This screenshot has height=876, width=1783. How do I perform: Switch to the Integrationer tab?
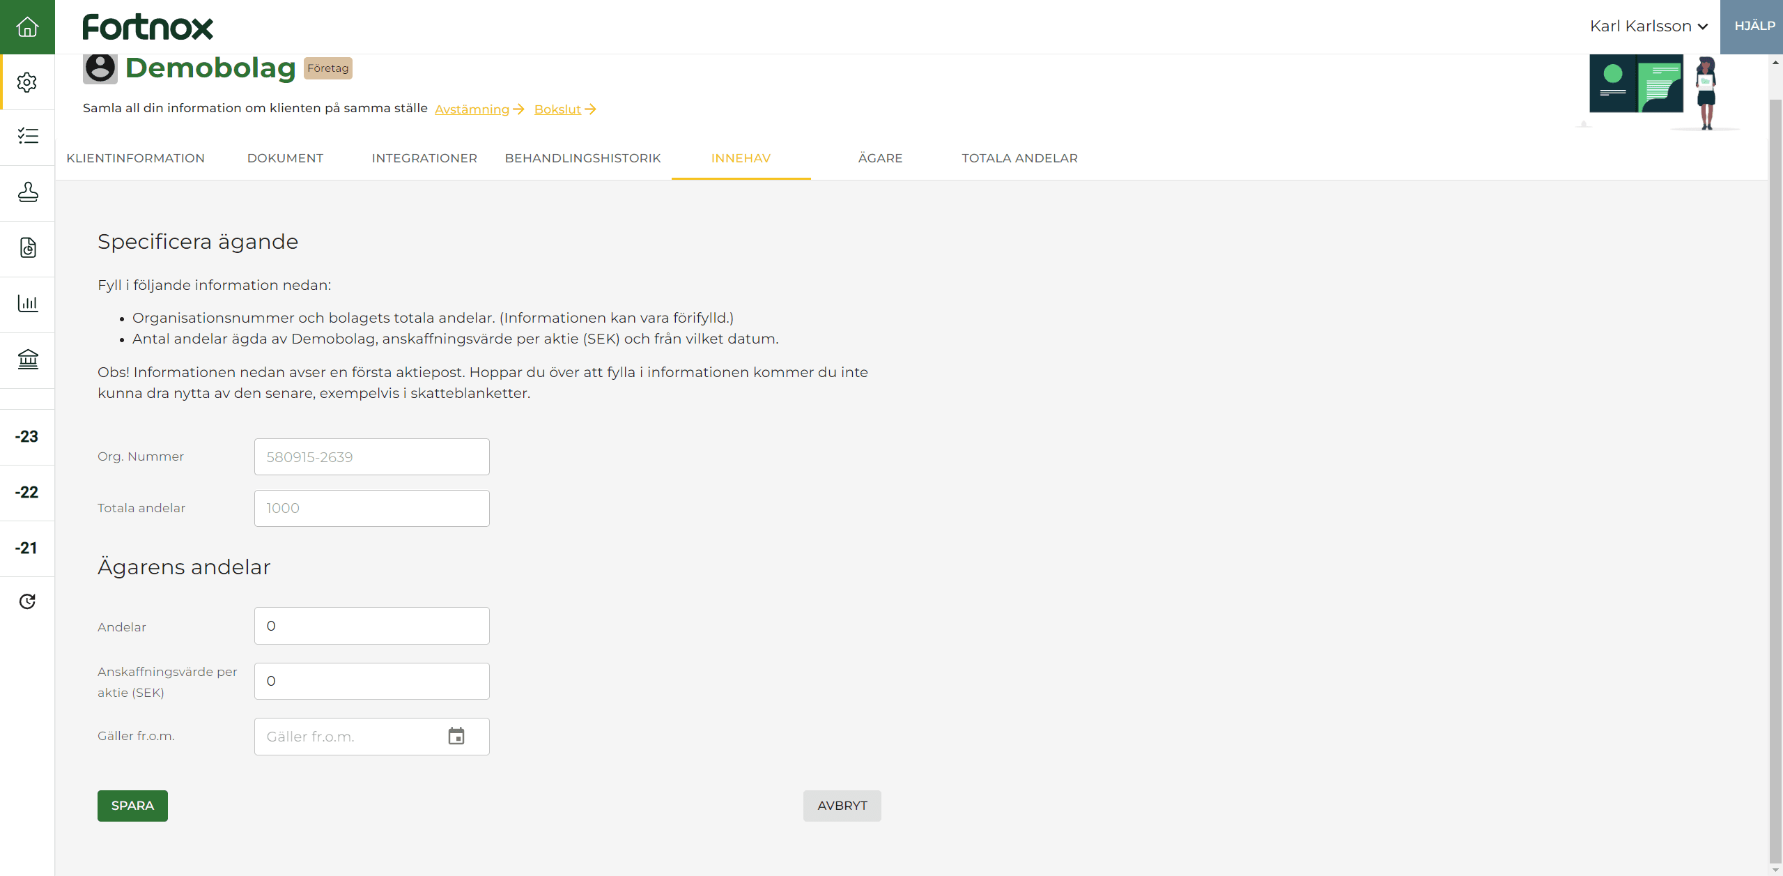point(424,158)
